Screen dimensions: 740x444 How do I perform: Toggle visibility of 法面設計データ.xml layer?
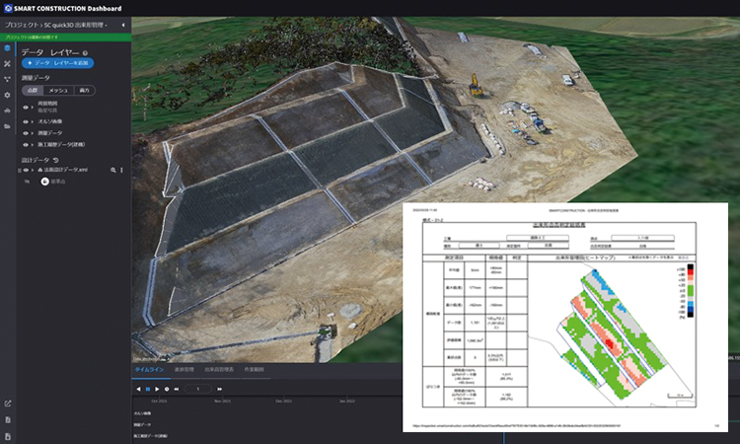27,170
